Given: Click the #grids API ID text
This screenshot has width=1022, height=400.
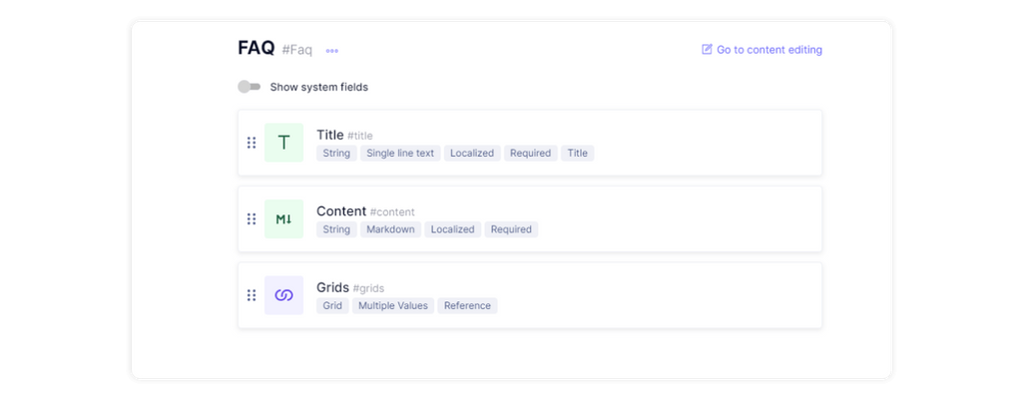Looking at the screenshot, I should tap(369, 288).
